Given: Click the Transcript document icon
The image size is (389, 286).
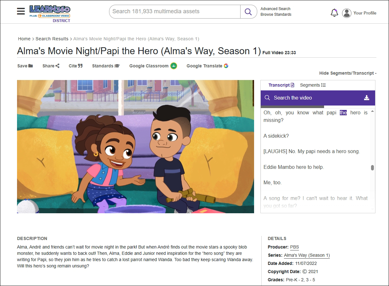Looking at the screenshot, I should coord(293,85).
